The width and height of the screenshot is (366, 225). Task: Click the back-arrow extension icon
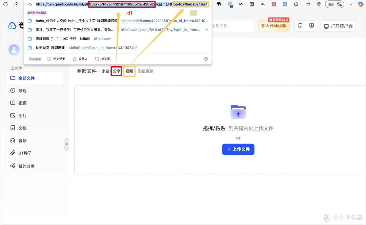point(263,4)
